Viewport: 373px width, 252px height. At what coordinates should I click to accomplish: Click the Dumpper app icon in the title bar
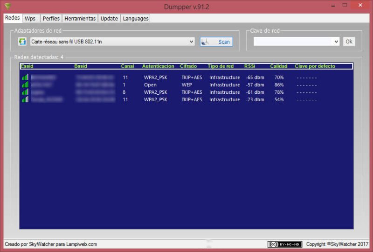(8, 6)
